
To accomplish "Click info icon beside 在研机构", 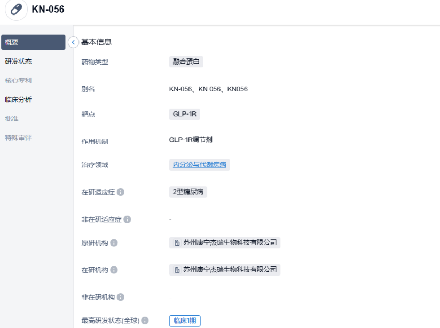I will (114, 270).
